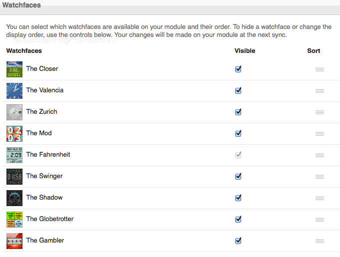Hide The Mod watchface via checkbox
340x257 pixels.
tap(238, 133)
